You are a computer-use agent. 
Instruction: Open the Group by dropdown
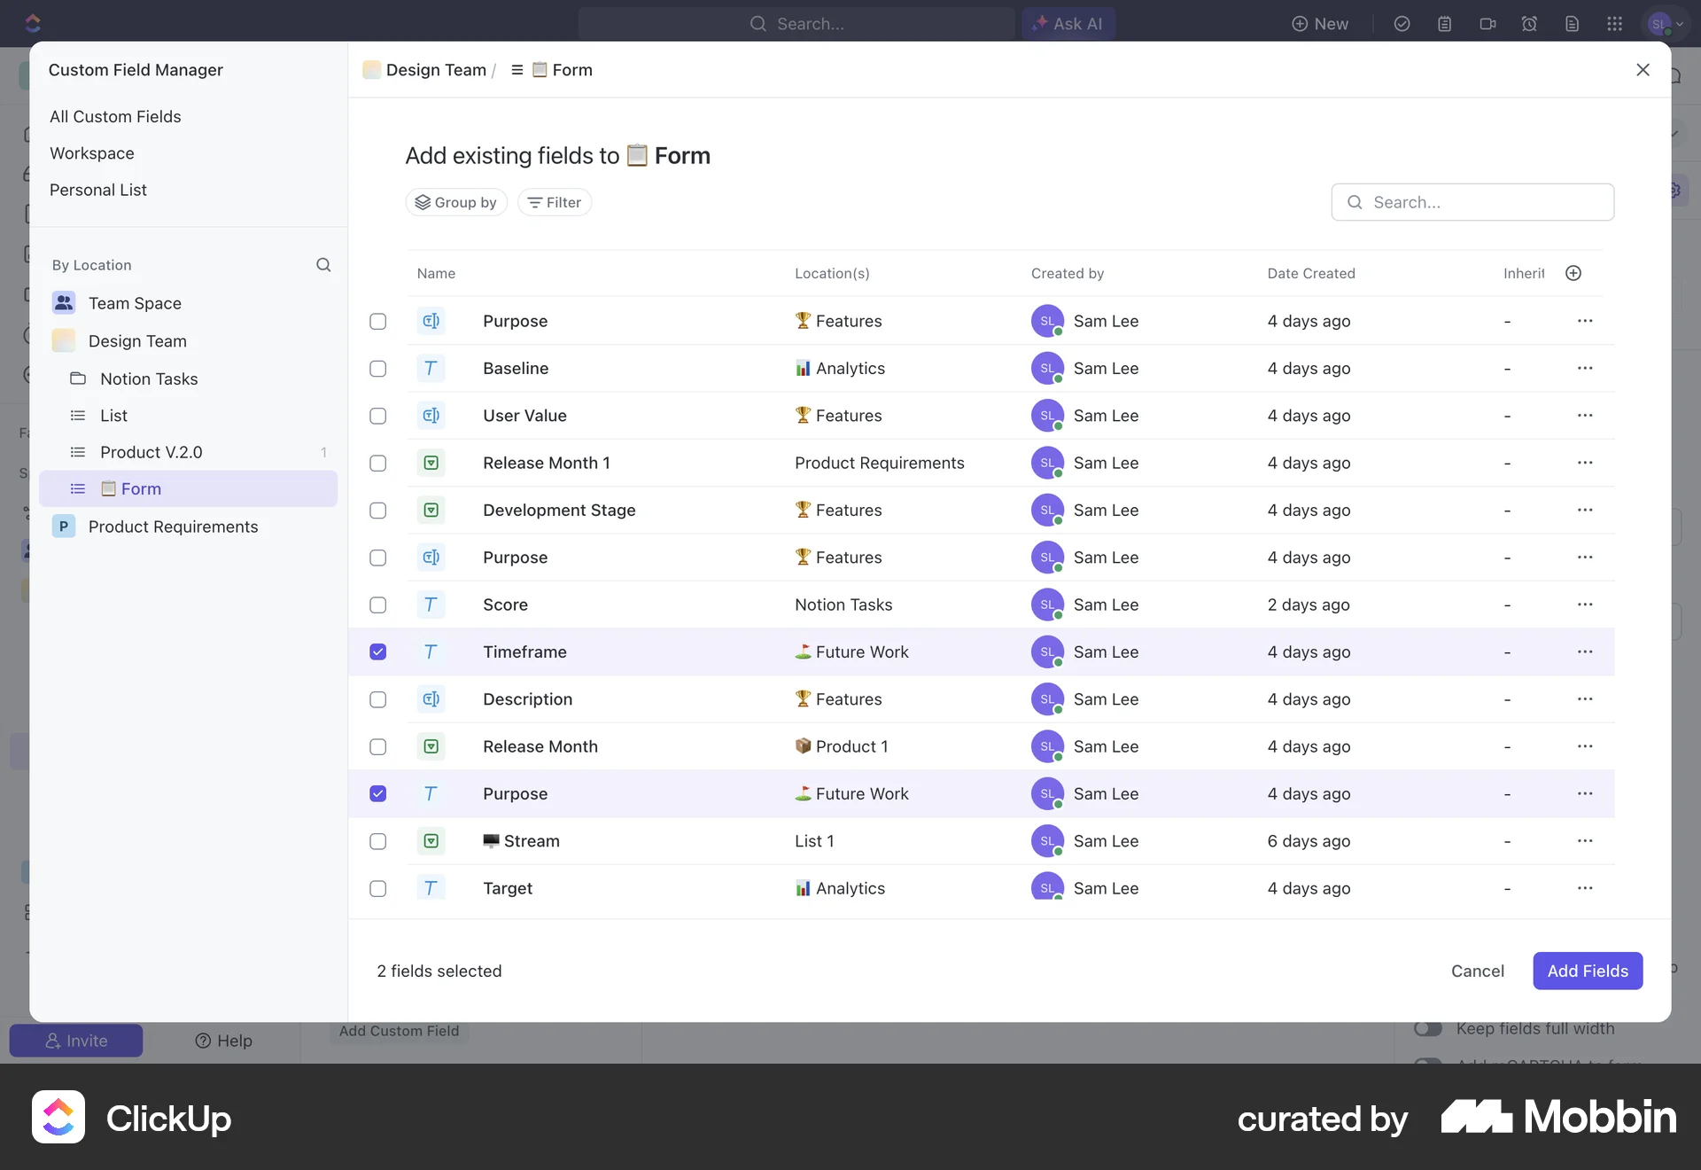tap(456, 202)
